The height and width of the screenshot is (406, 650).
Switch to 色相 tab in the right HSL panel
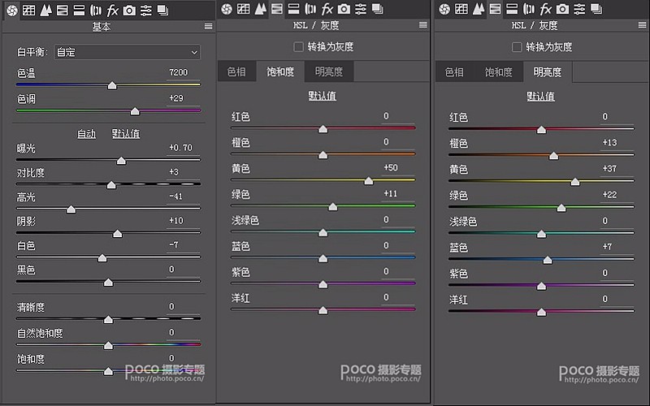pos(454,72)
